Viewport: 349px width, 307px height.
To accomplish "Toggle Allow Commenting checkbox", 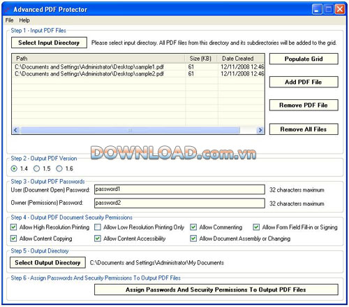I will coord(193,227).
